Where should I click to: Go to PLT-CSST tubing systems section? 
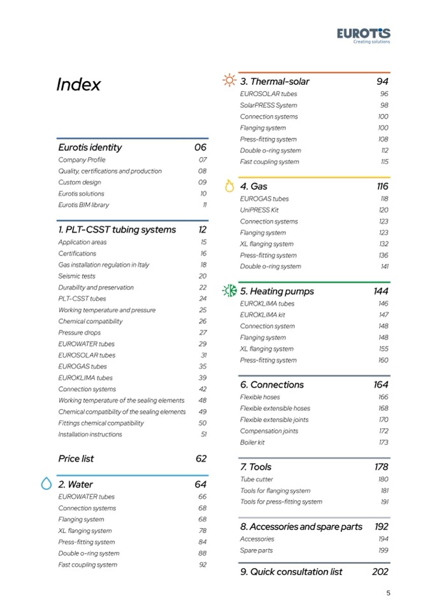coord(117,229)
